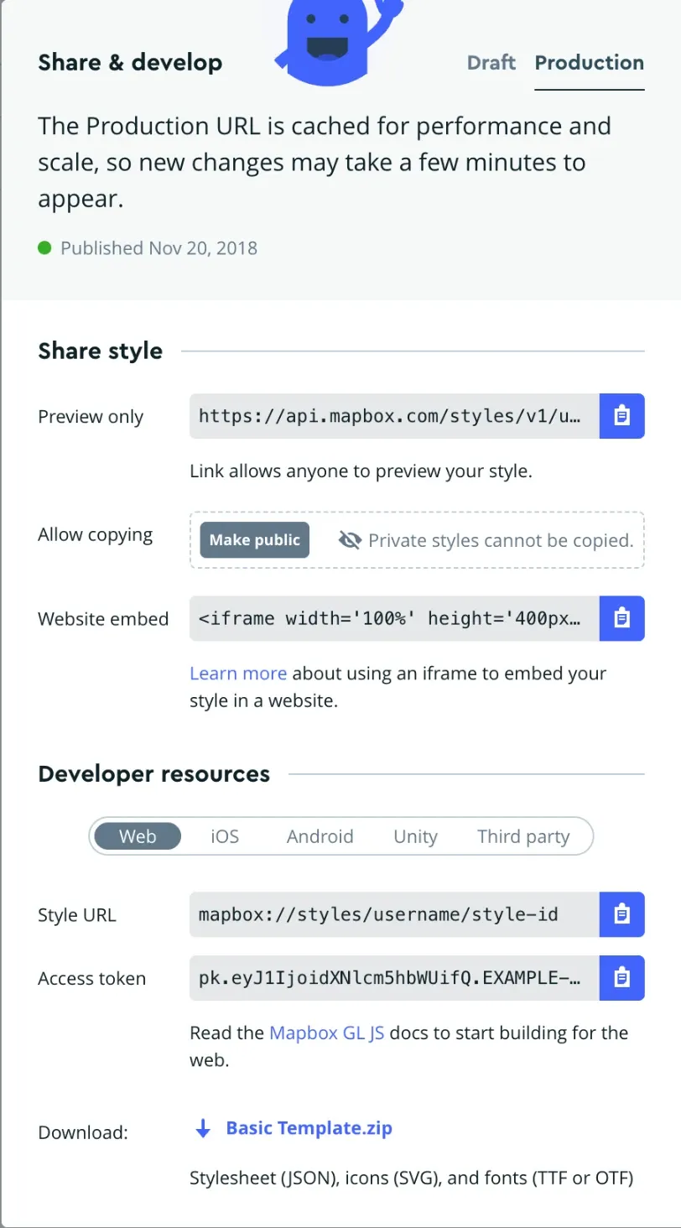Select the Web developer resources option
This screenshot has height=1228, width=681.
pyautogui.click(x=138, y=836)
